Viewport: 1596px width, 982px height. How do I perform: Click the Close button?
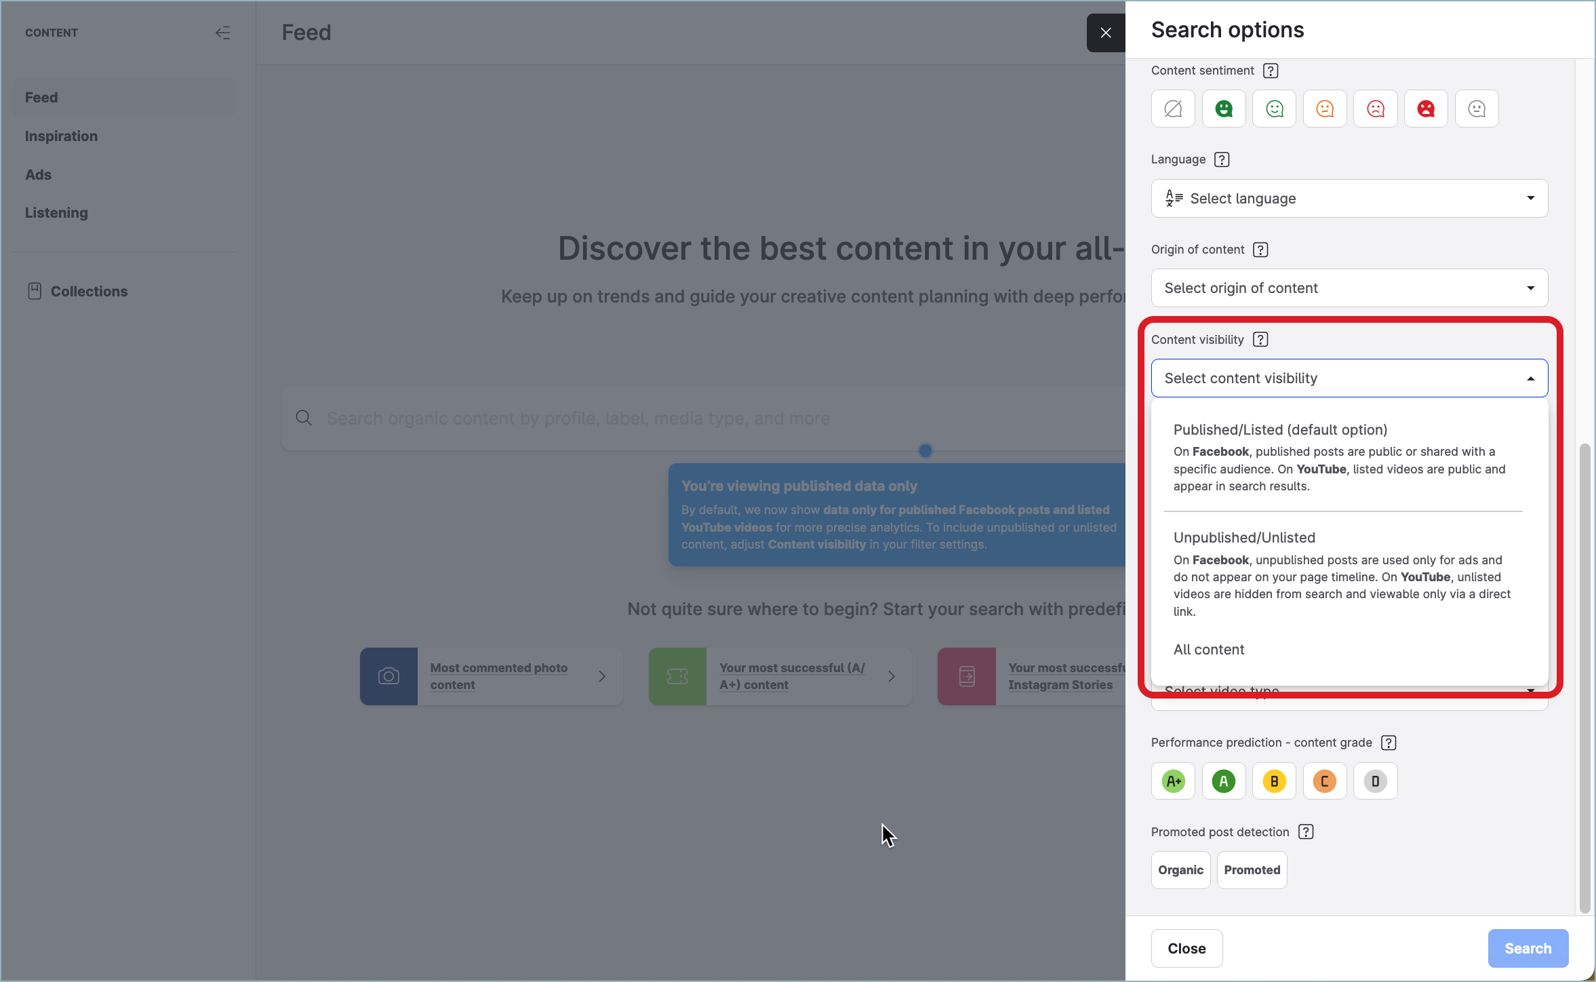(1186, 948)
